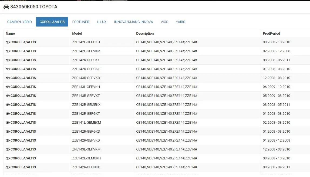Click production period 06.2009 - 10.2010
This screenshot has width=310, height=177.
click(x=277, y=87)
